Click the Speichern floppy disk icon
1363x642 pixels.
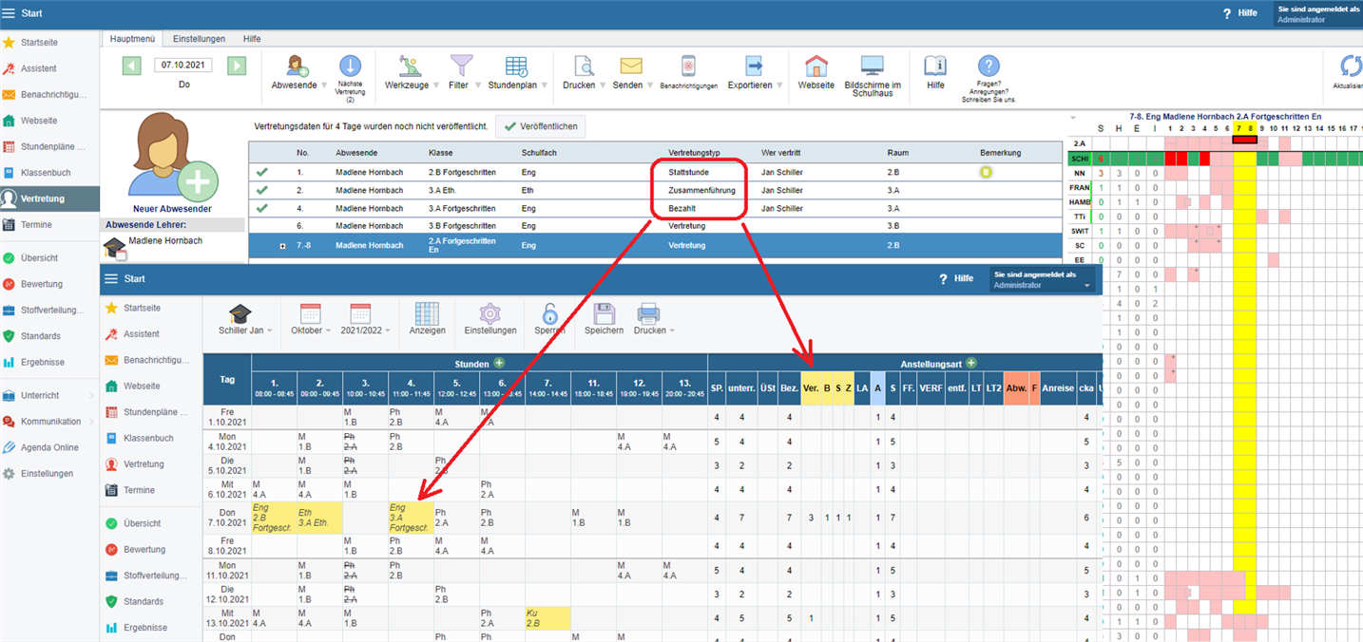(x=604, y=314)
